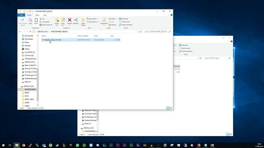The height and width of the screenshot is (148, 264).
Task: Select Local Disk (C:) in the sidebar
Action: [x=28, y=52]
